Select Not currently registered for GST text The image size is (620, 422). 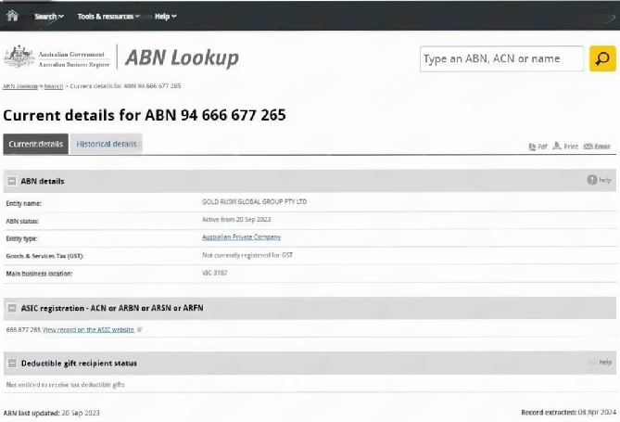coord(247,255)
